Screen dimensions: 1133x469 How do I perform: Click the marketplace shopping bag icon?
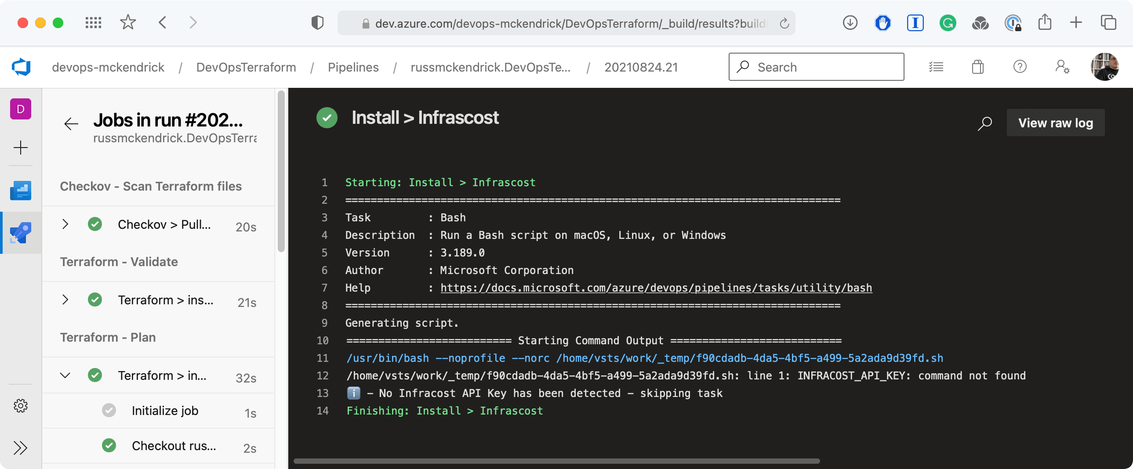click(x=977, y=67)
